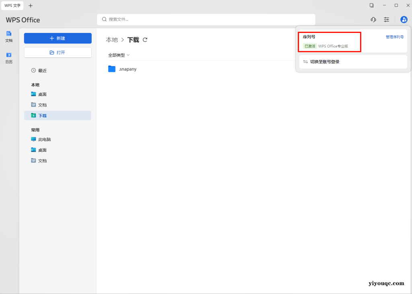Open the .snapany folder
412x294 pixels.
click(123, 69)
